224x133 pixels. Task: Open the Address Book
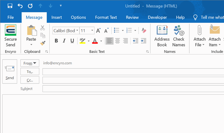pos(162,36)
